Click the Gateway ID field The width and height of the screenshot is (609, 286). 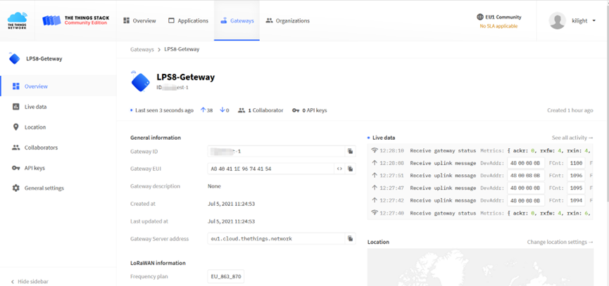point(277,151)
